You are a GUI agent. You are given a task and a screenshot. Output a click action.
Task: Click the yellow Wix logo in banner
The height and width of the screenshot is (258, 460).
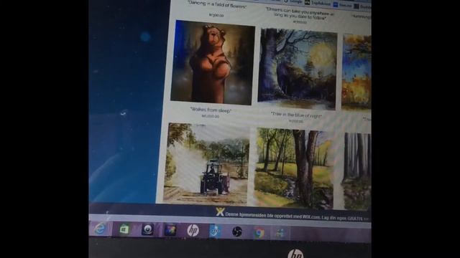(x=220, y=212)
